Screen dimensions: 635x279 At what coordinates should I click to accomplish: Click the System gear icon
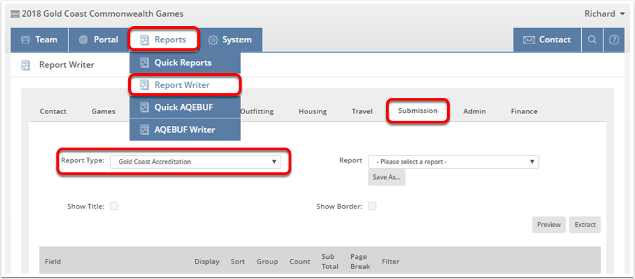point(213,40)
